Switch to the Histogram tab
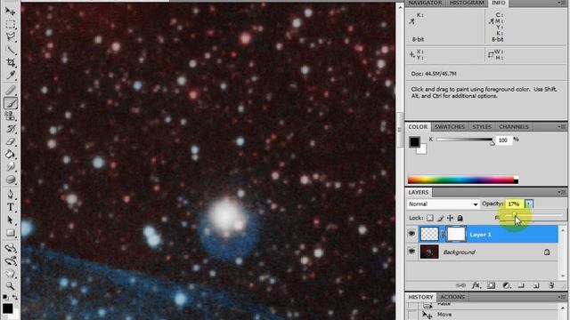570x320 pixels. coord(467,3)
